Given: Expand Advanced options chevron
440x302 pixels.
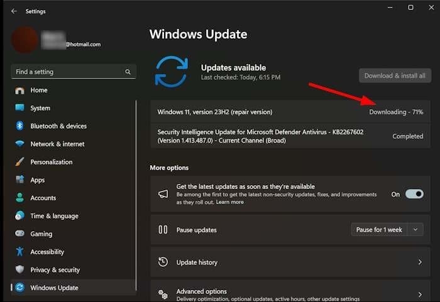Looking at the screenshot, I should coord(420,294).
